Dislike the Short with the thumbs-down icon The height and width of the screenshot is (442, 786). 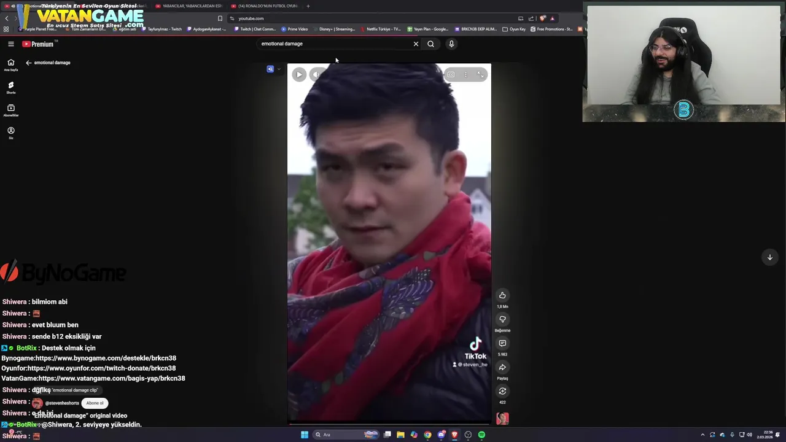coord(502,319)
